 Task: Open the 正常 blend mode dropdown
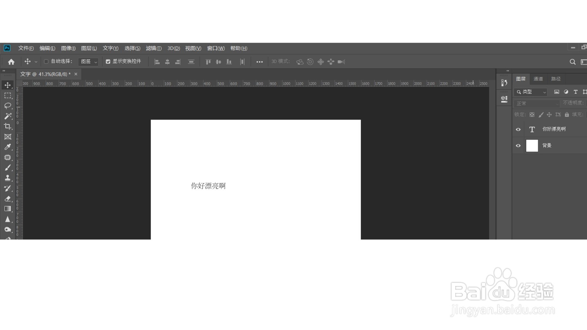537,103
